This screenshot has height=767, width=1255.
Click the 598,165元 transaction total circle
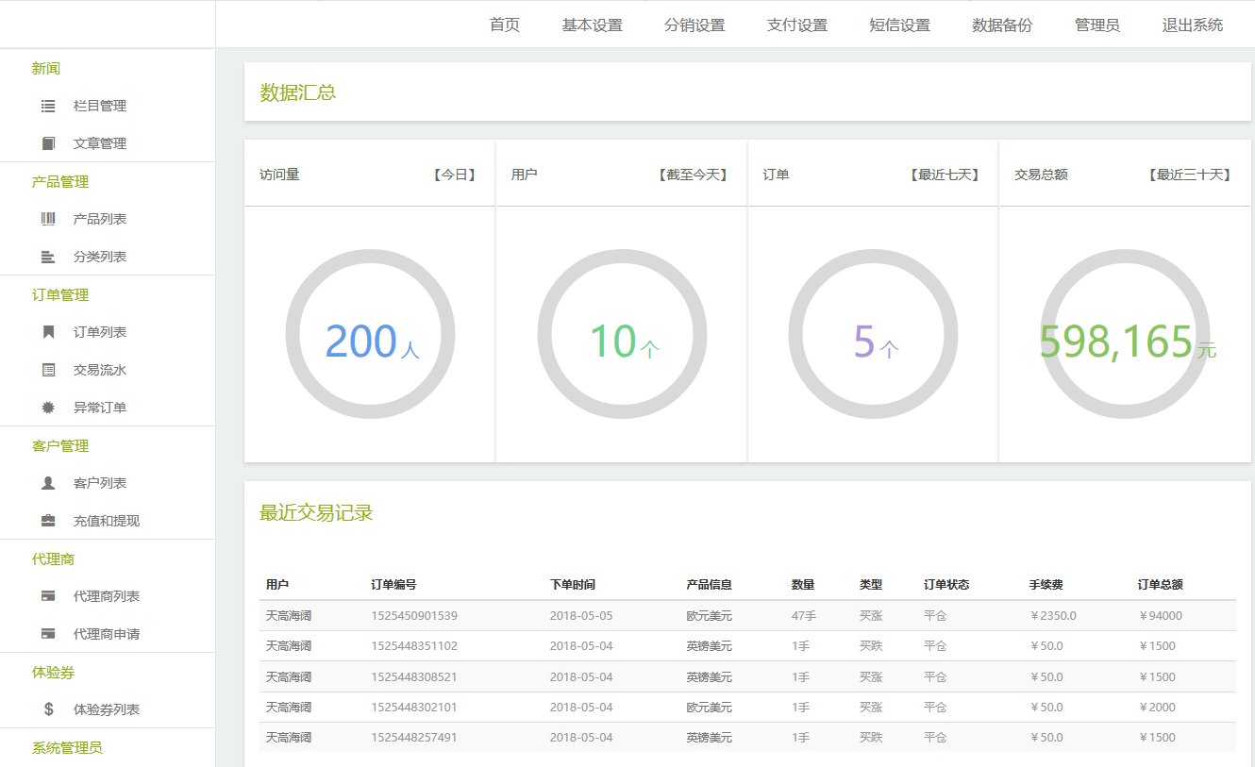pyautogui.click(x=1125, y=334)
